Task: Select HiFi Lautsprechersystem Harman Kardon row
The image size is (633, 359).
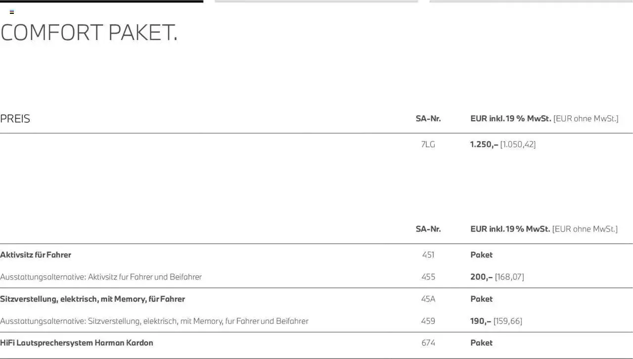Action: pyautogui.click(x=77, y=343)
